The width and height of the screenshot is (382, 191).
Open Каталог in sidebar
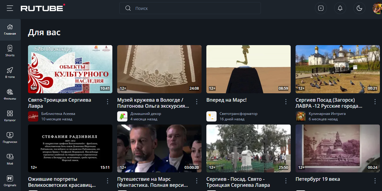tap(10, 116)
